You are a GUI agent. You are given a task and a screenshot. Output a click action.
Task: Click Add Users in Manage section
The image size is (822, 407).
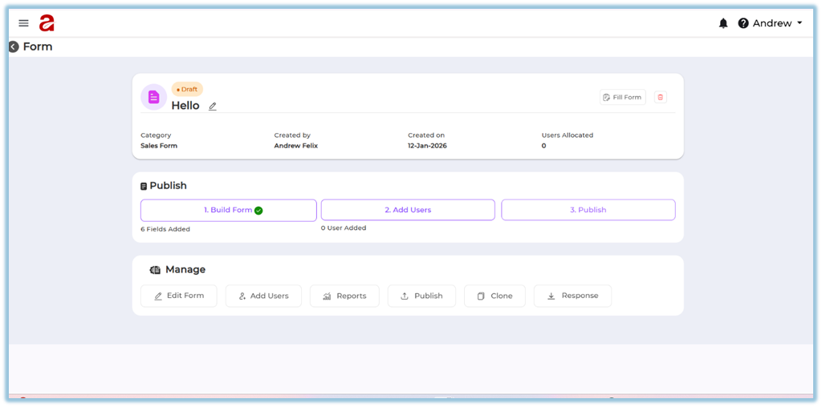pos(263,296)
